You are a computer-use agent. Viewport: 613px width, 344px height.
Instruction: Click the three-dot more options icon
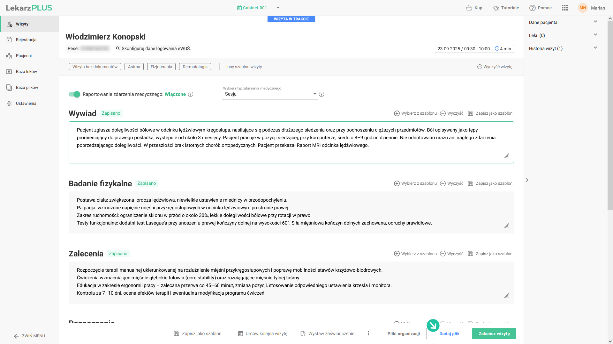click(x=368, y=333)
